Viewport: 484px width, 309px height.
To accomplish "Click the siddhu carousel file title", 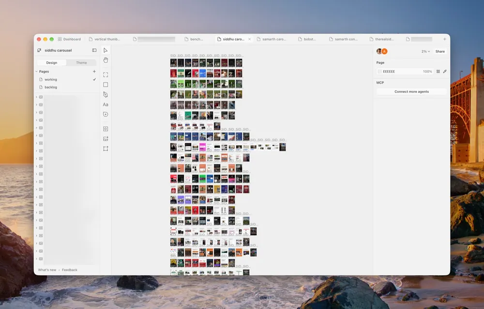I will tap(58, 50).
